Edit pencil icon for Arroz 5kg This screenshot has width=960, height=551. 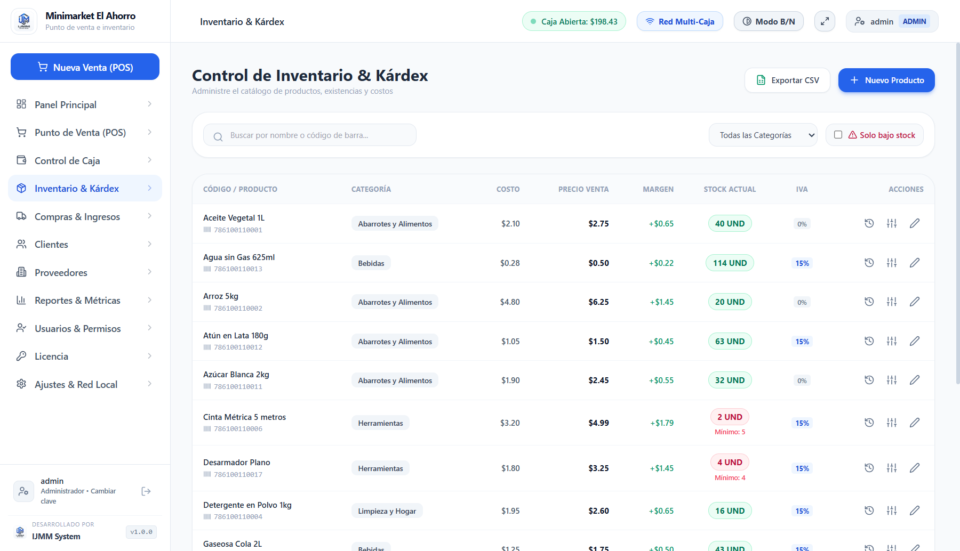tap(915, 302)
